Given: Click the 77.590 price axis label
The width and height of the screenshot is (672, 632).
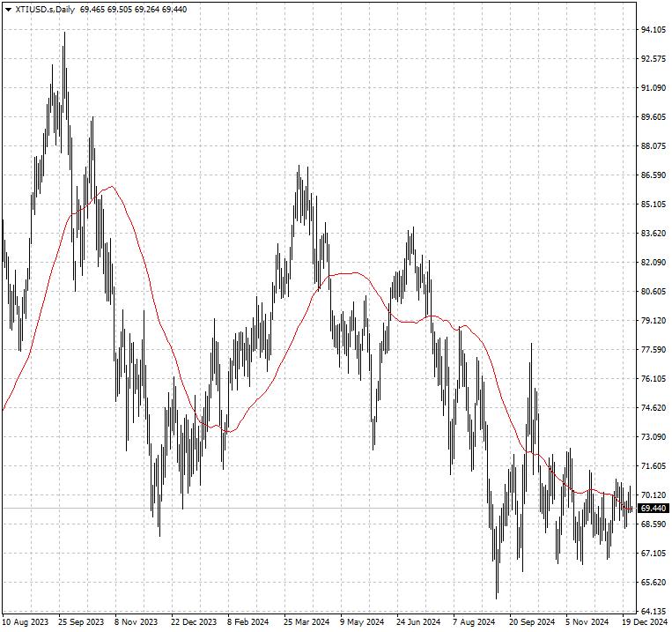Looking at the screenshot, I should (654, 350).
